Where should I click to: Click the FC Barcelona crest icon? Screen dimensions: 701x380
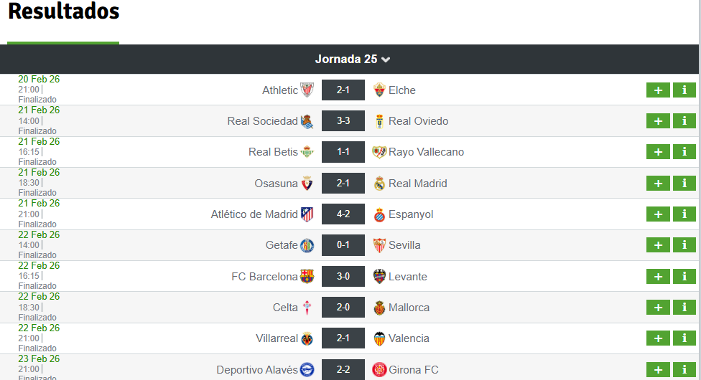tap(307, 277)
